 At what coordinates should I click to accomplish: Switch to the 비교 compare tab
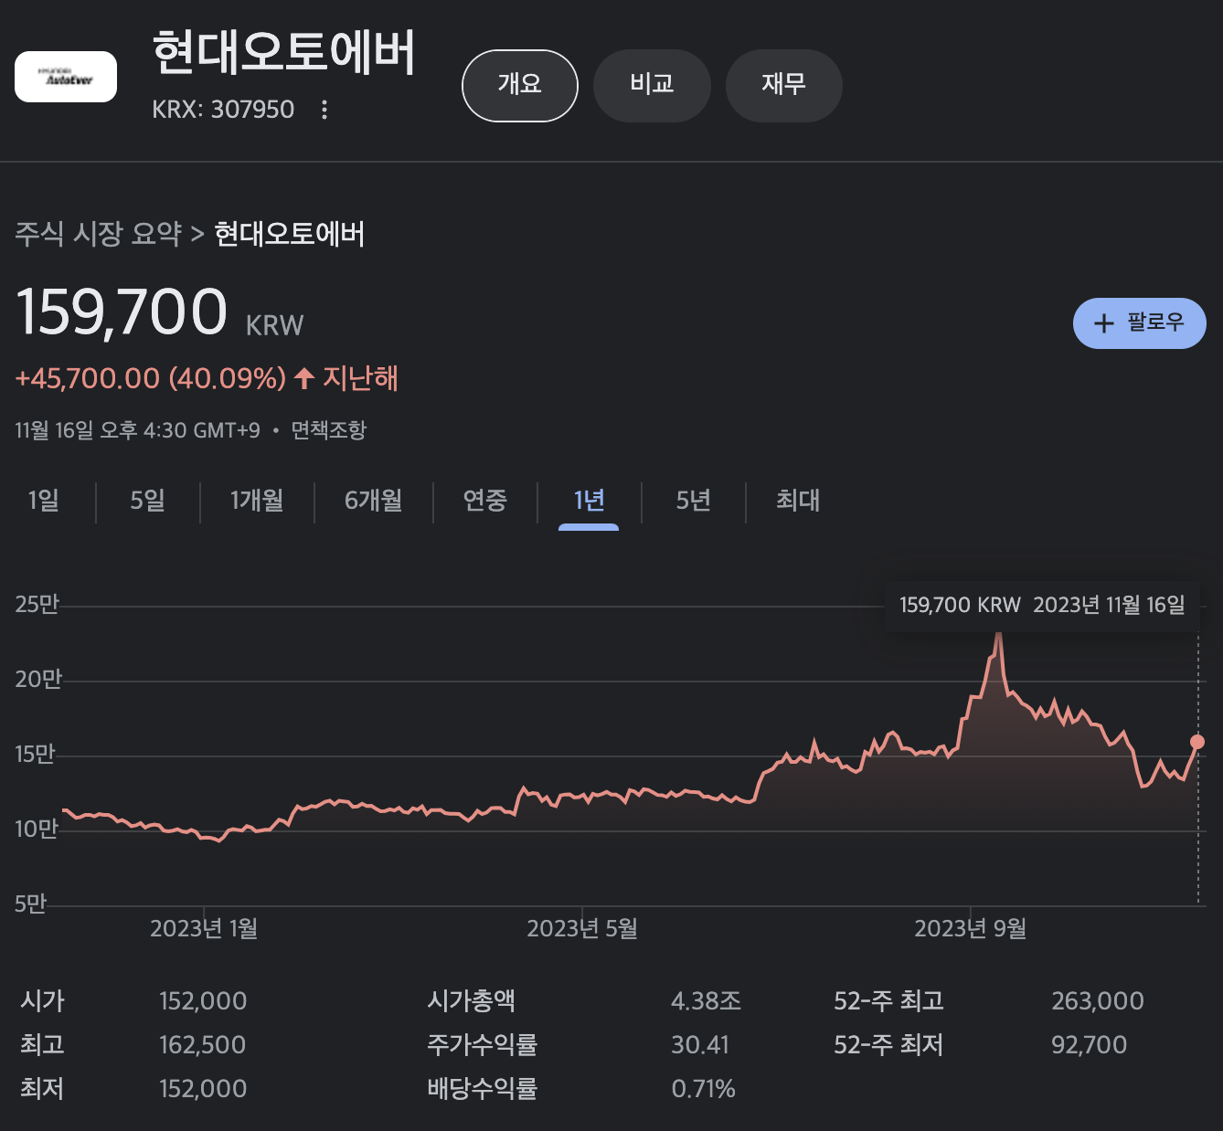[652, 85]
